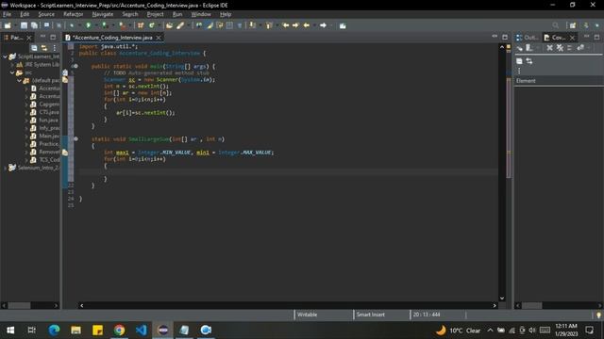Click the New file toolbar icon

(x=8, y=25)
